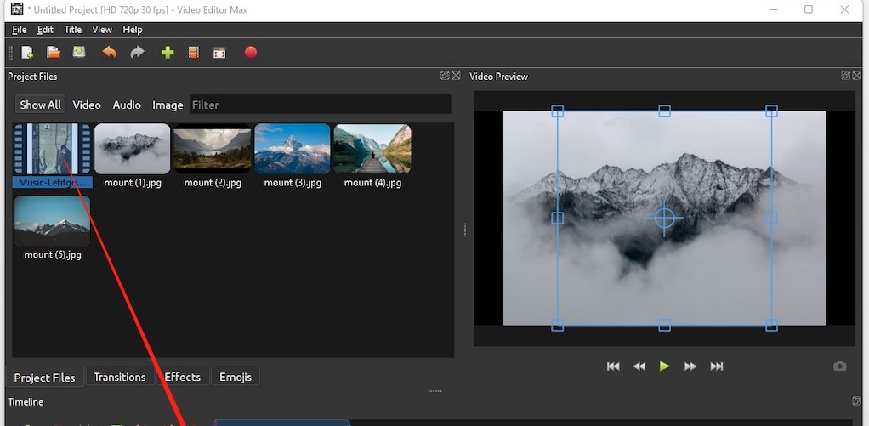869x426 pixels.
Task: Filter project files by Video
Action: [x=87, y=105]
